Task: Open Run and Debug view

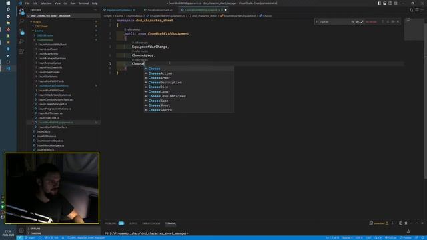Action: coord(21,41)
